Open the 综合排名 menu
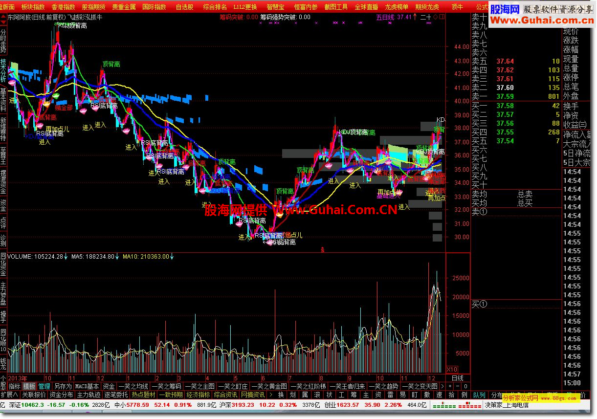The width and height of the screenshot is (597, 419). click(215, 7)
